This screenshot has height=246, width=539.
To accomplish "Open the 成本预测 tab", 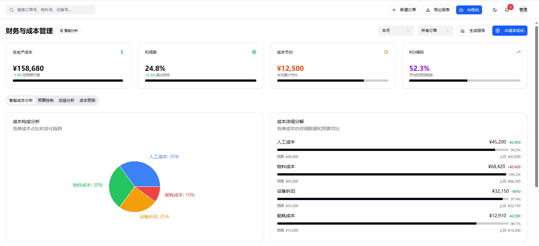I will point(87,101).
